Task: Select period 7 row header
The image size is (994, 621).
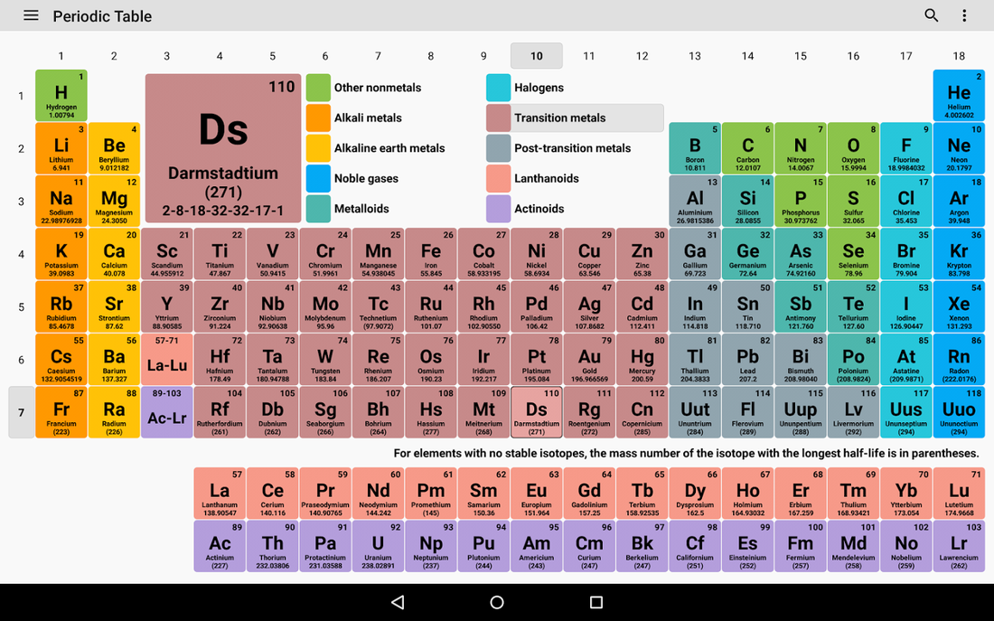Action: pos(21,412)
